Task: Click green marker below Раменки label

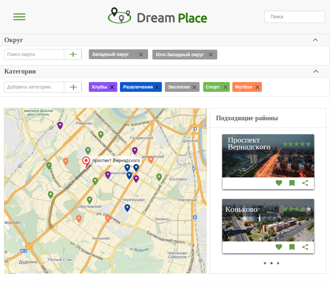Action: 101,135
